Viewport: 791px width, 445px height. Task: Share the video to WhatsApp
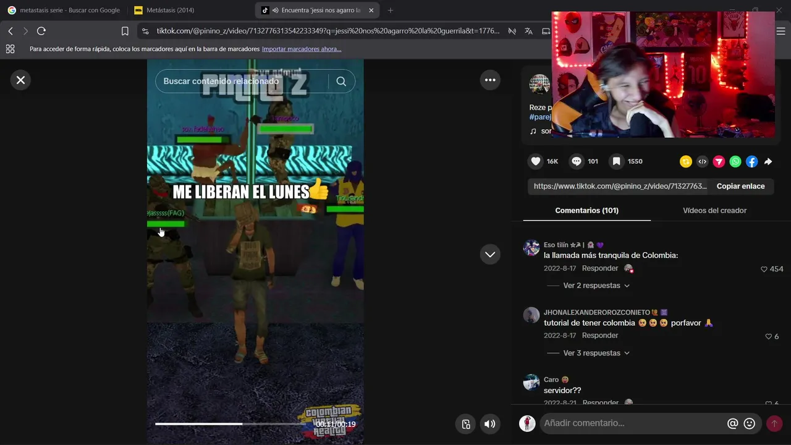(735, 161)
